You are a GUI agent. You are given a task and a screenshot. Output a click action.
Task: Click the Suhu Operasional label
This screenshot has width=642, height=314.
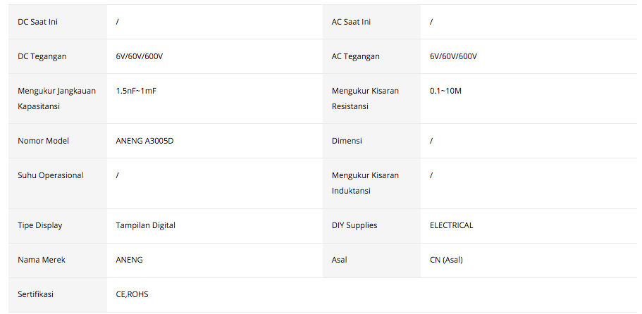50,175
